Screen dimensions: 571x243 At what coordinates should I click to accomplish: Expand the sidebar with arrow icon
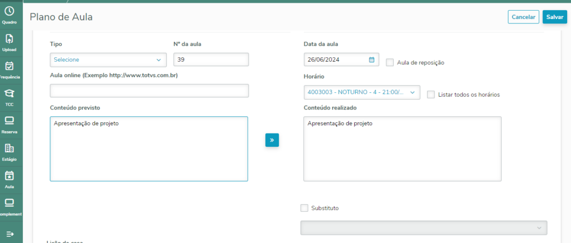tap(9, 234)
